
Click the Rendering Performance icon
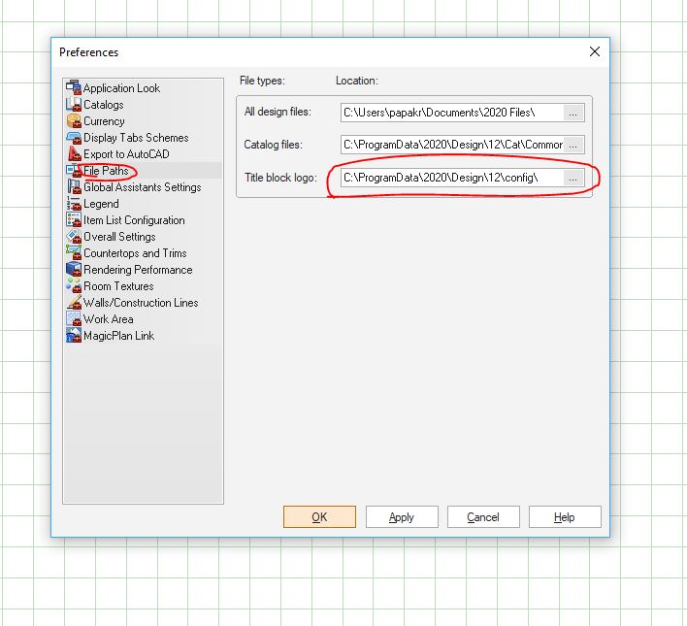pyautogui.click(x=74, y=270)
